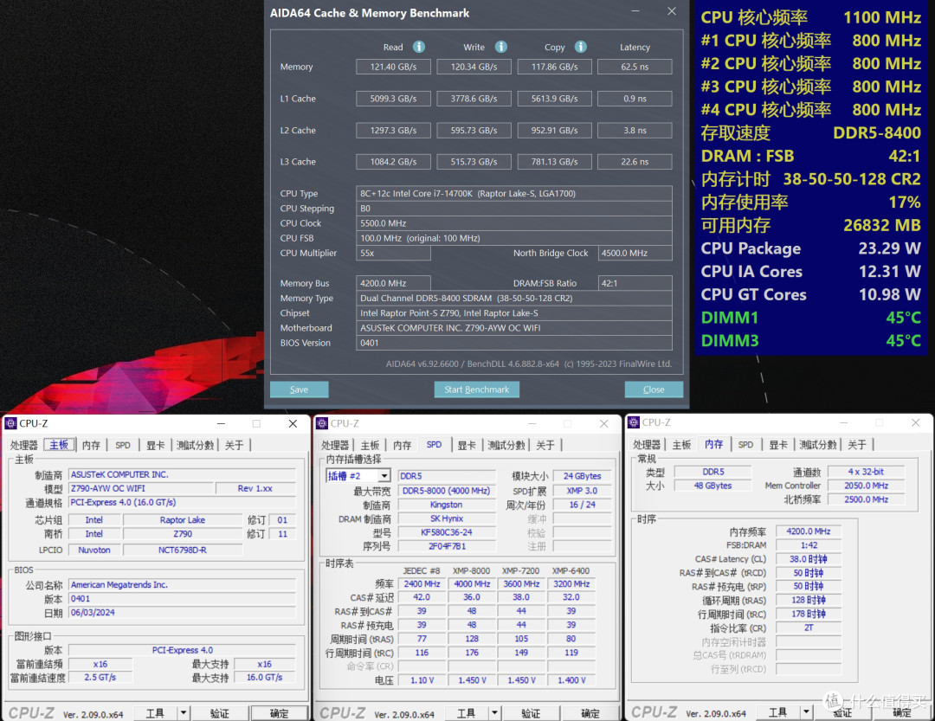Click NCT6798D-R LPCIO value
The height and width of the screenshot is (721, 935).
coord(183,550)
